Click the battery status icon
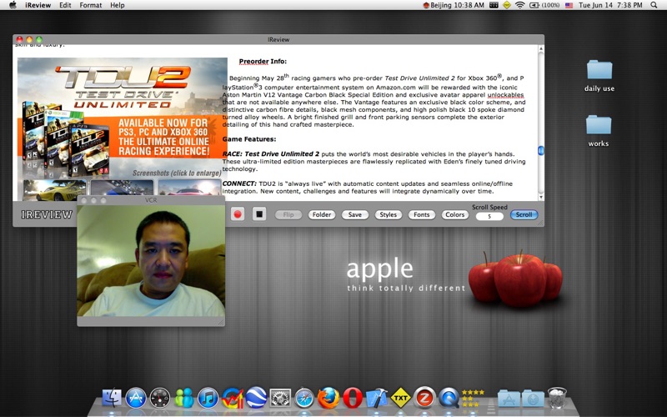 [x=534, y=5]
